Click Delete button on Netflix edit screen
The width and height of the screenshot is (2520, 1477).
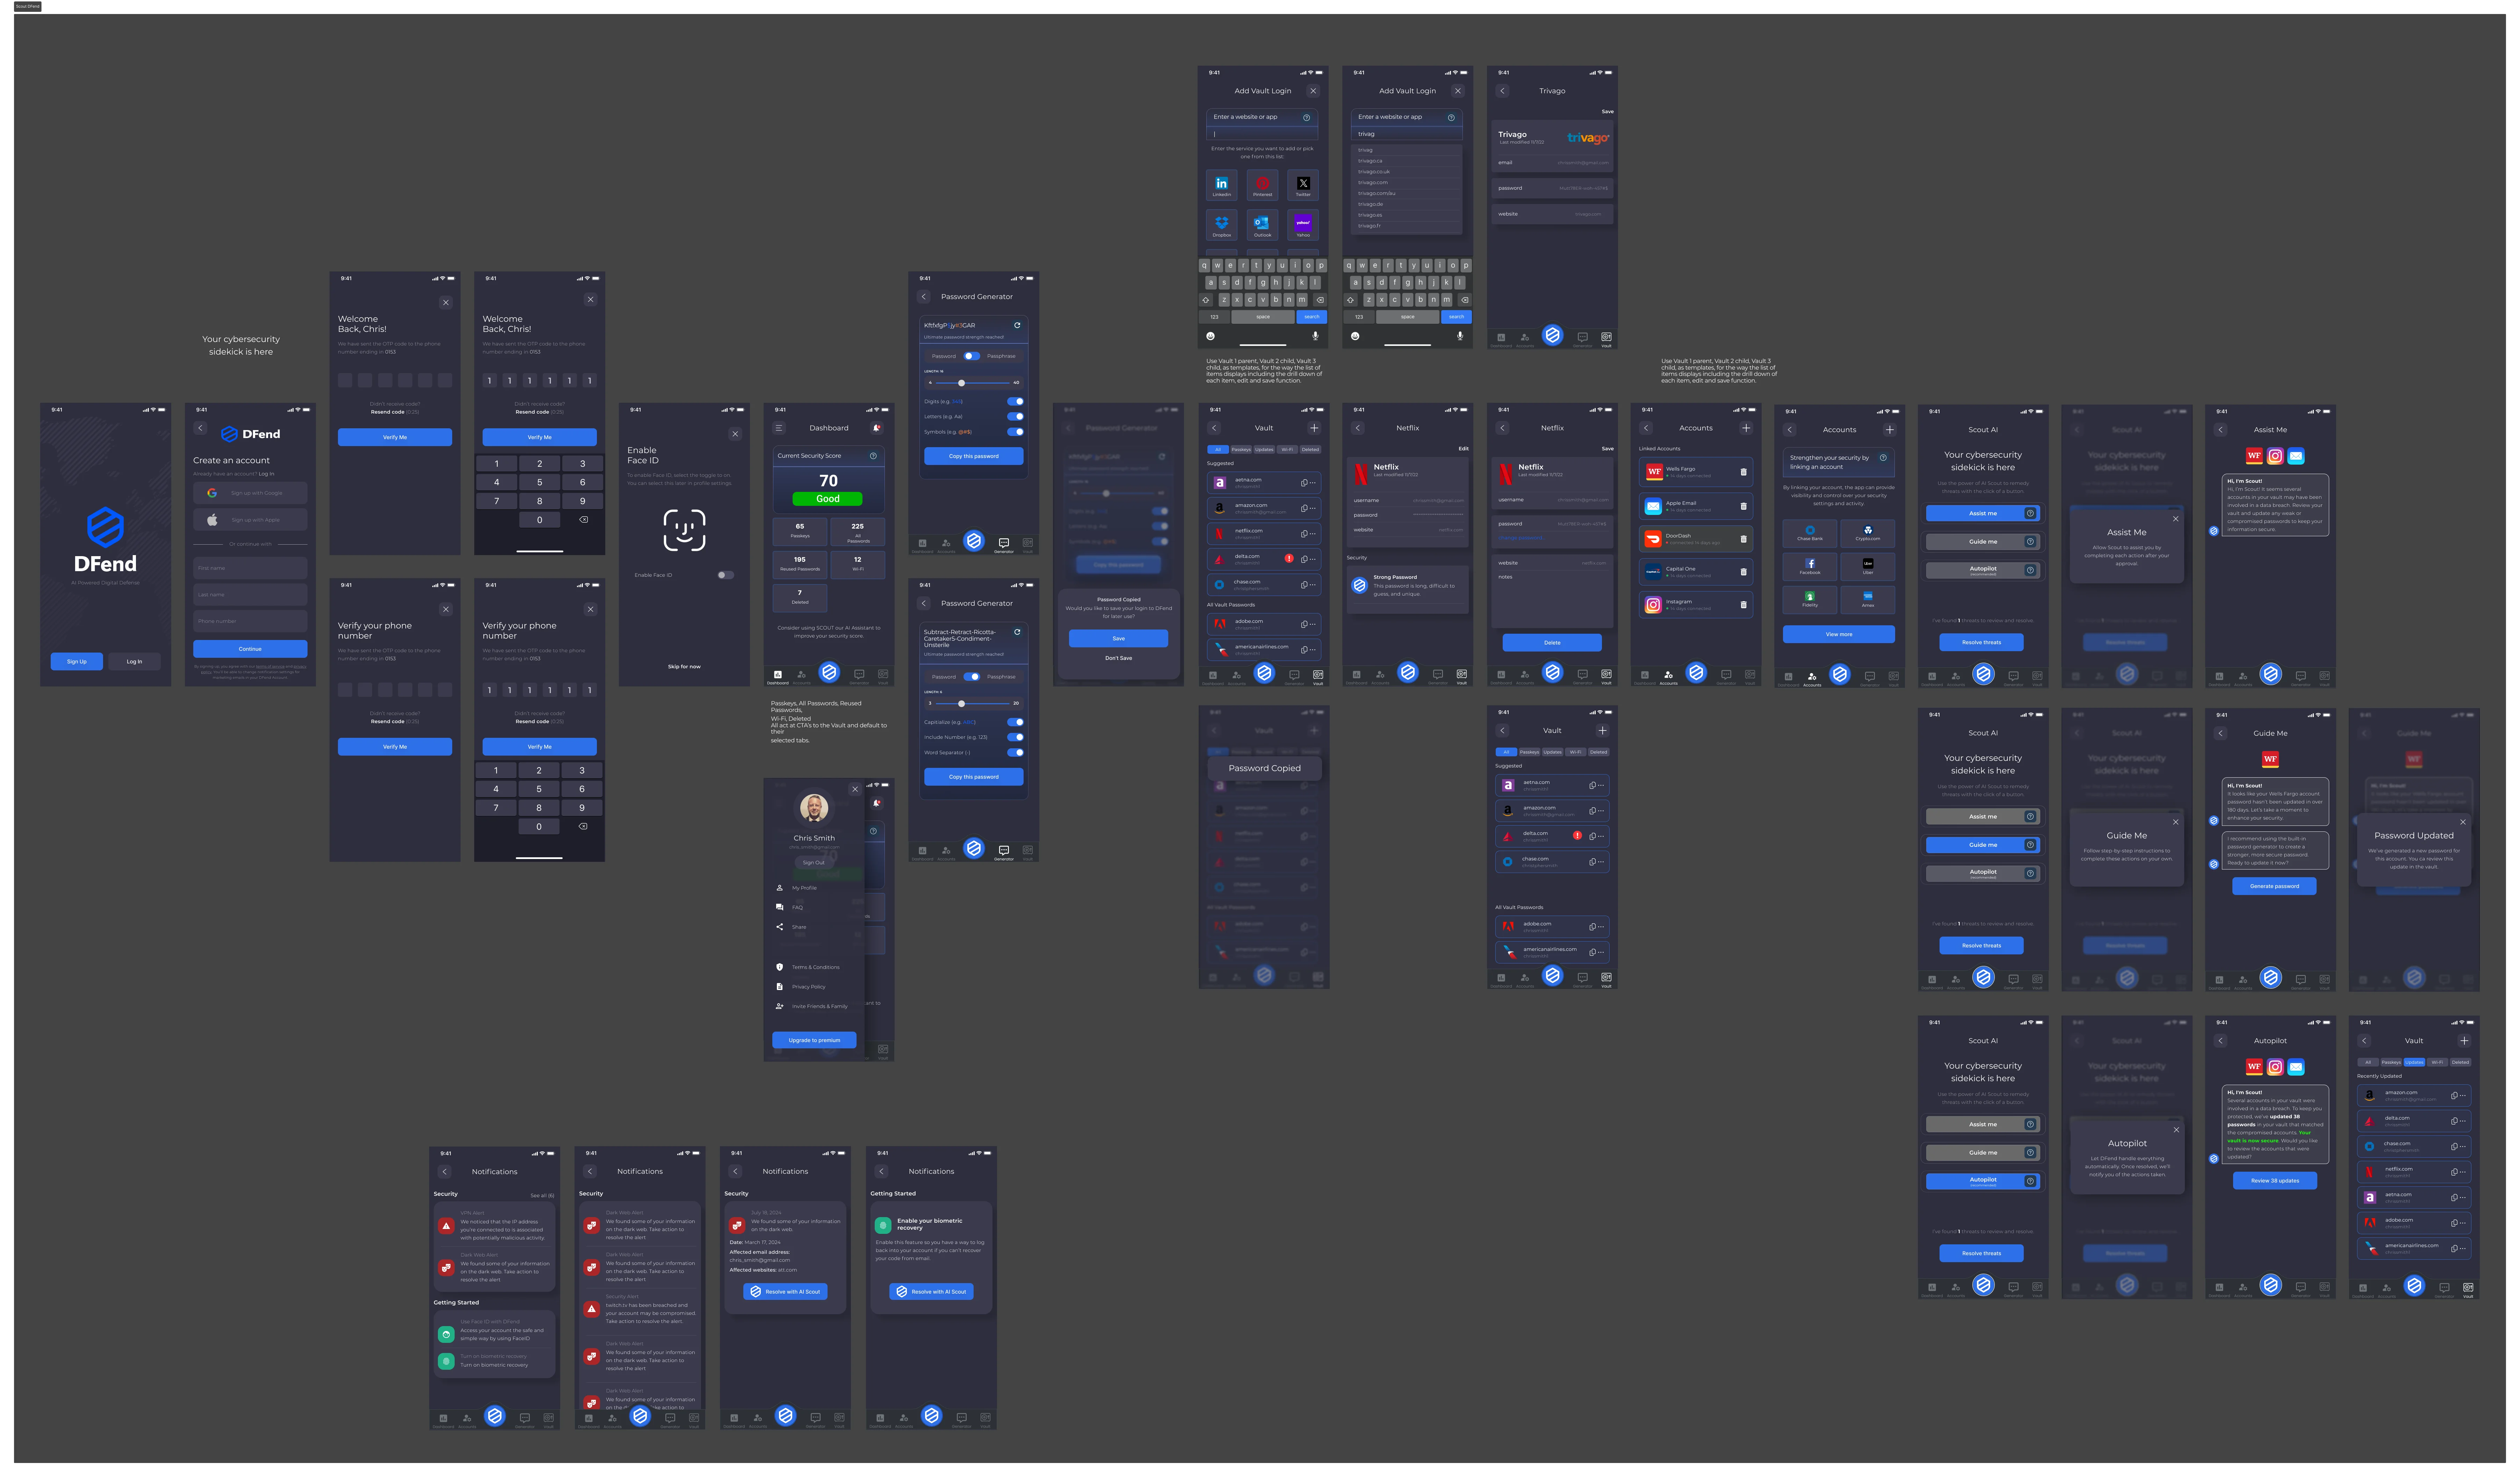tap(1552, 642)
